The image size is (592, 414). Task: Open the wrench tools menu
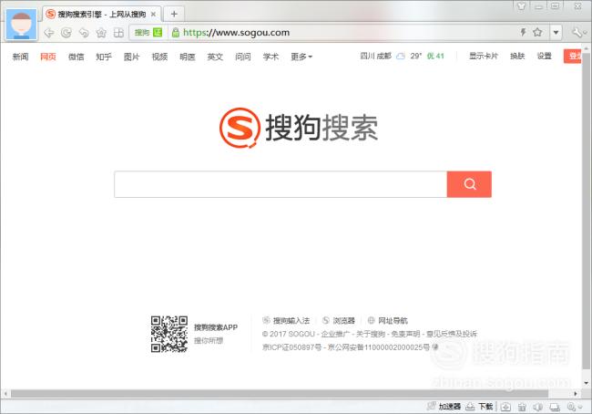click(x=577, y=33)
